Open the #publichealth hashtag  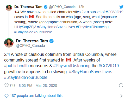click(x=16, y=66)
